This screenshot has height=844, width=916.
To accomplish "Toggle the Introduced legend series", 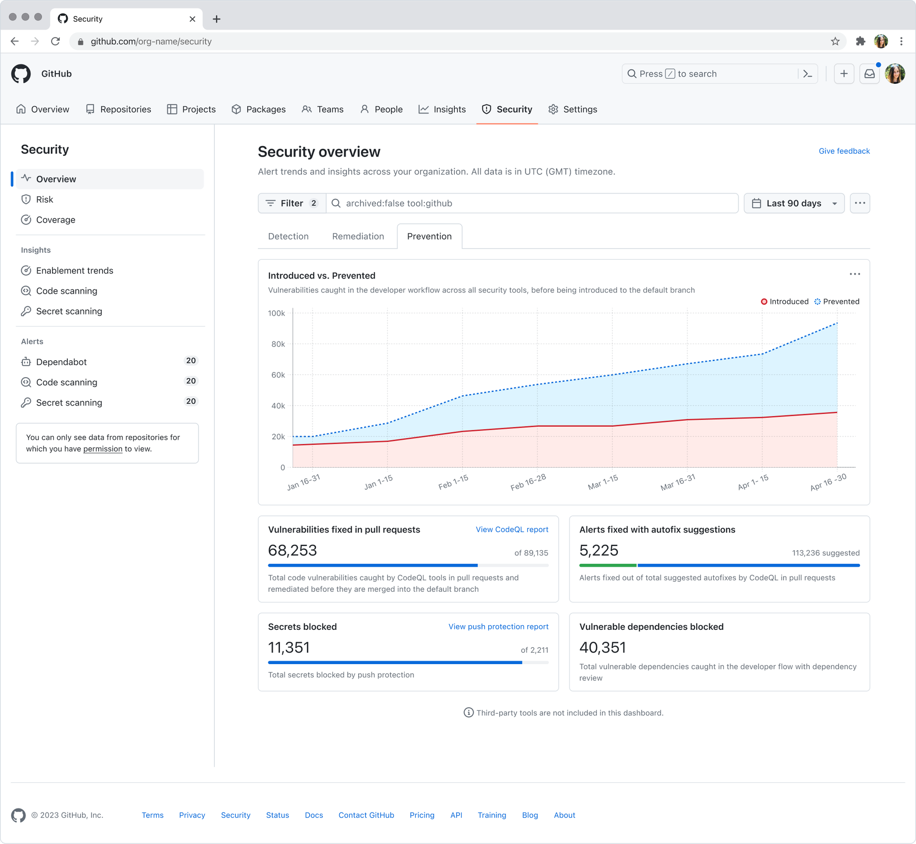I will pyautogui.click(x=785, y=301).
